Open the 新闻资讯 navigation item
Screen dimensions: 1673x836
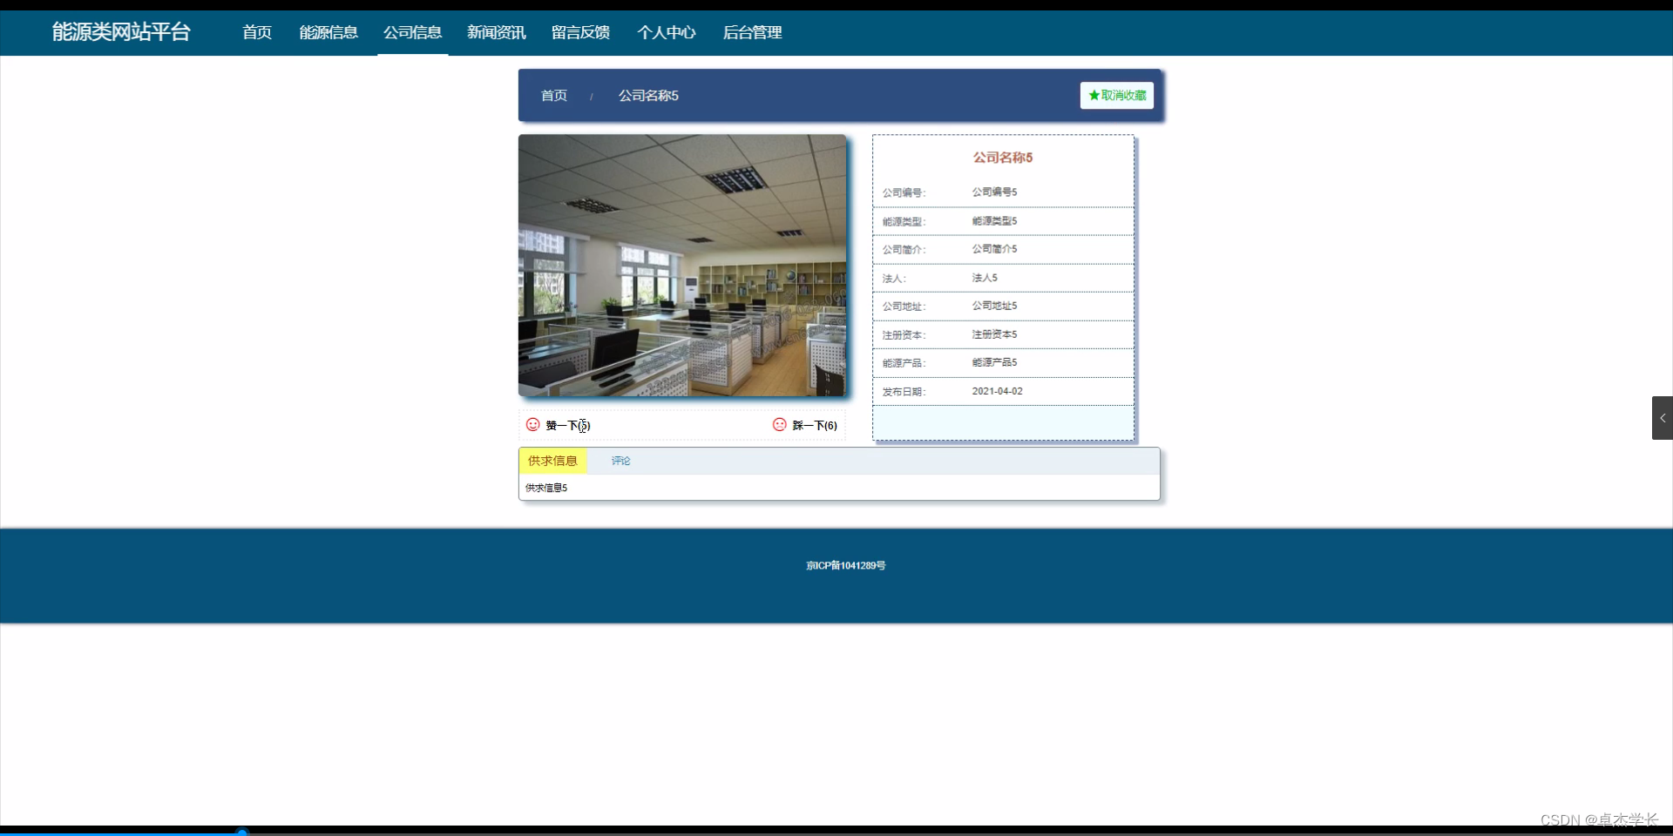click(495, 32)
